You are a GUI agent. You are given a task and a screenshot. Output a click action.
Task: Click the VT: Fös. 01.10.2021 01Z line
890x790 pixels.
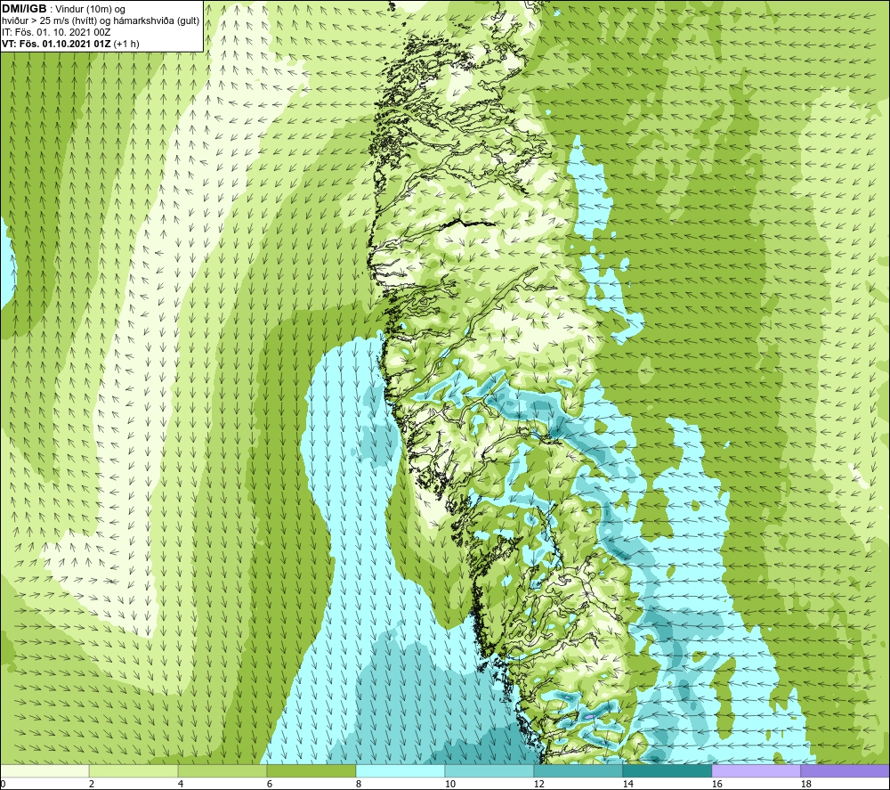[70, 44]
